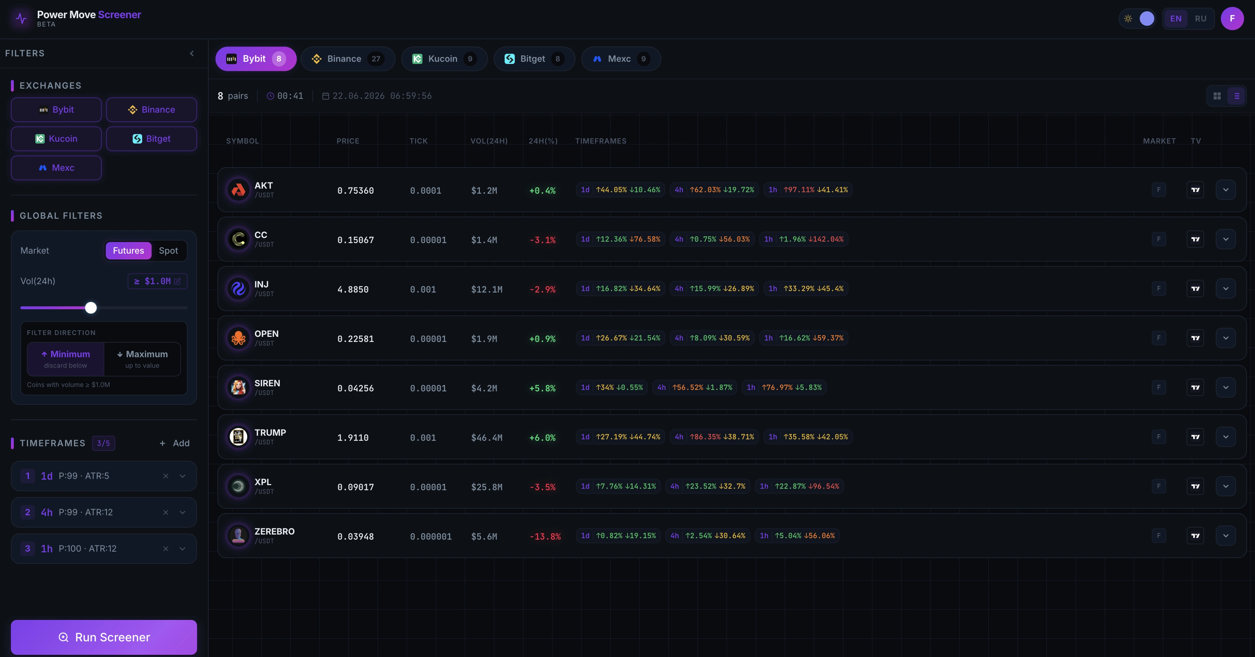Remove the 1d timeframe with X
This screenshot has width=1255, height=657.
[166, 476]
